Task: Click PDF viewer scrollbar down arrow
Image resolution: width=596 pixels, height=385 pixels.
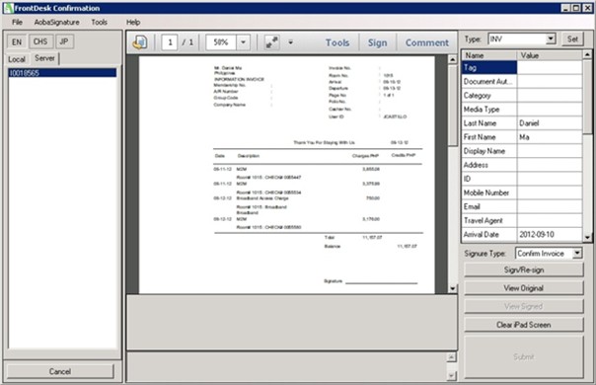Action: [x=452, y=288]
